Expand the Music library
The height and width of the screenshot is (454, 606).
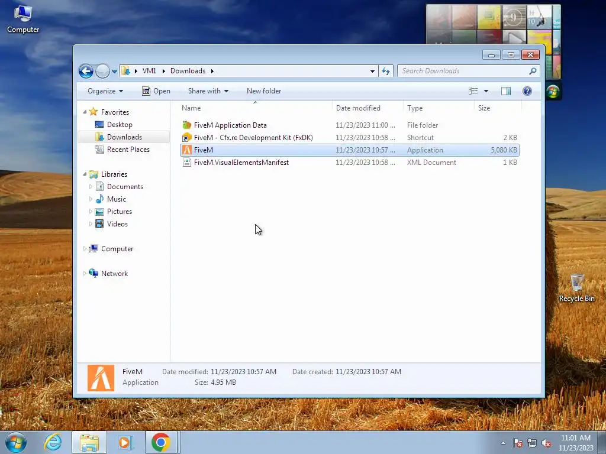pos(91,199)
